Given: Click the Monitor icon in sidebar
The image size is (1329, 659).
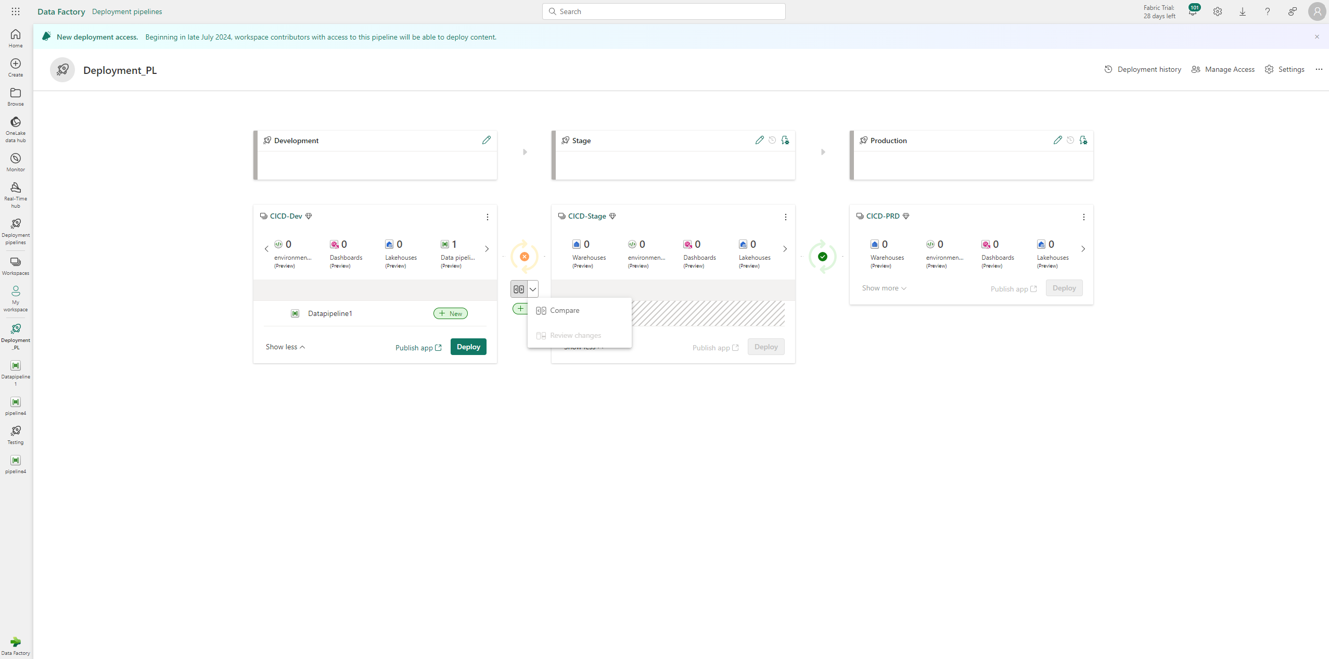Looking at the screenshot, I should click(15, 162).
